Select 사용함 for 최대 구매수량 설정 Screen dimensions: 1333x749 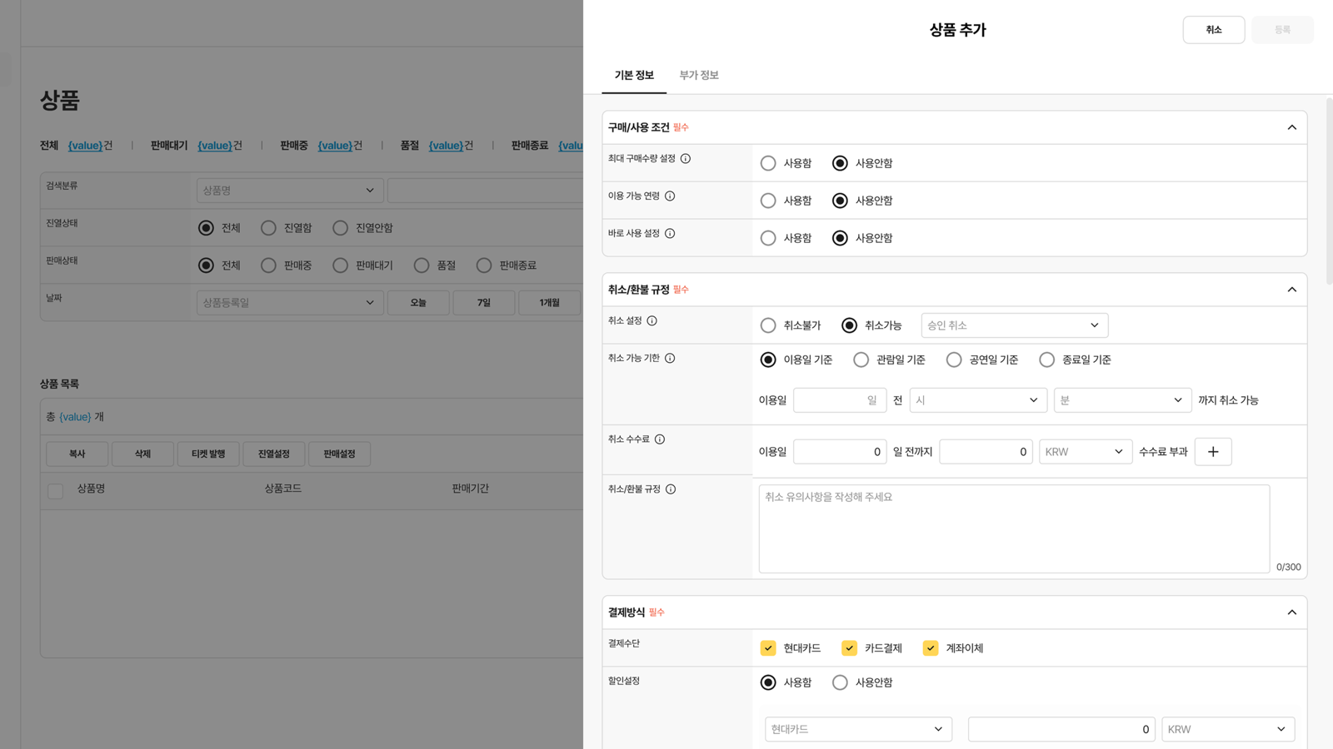coord(768,163)
